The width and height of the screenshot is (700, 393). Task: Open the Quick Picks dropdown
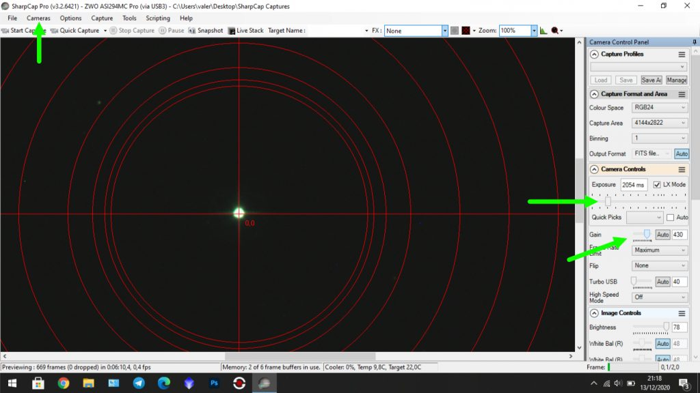tap(645, 218)
